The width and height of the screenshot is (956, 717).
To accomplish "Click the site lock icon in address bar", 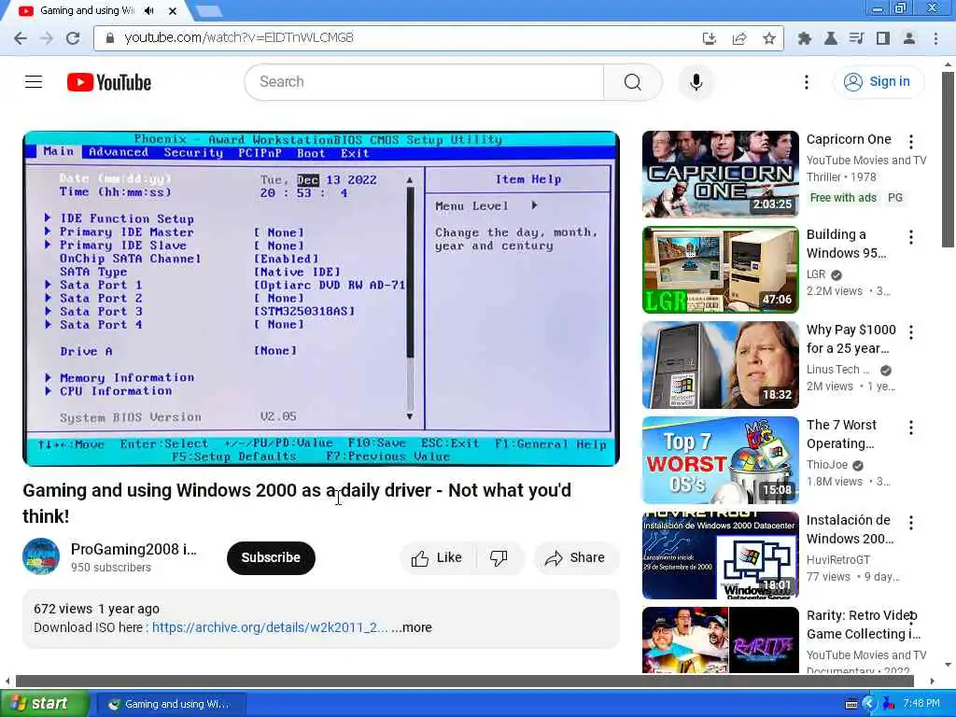I will pyautogui.click(x=110, y=37).
